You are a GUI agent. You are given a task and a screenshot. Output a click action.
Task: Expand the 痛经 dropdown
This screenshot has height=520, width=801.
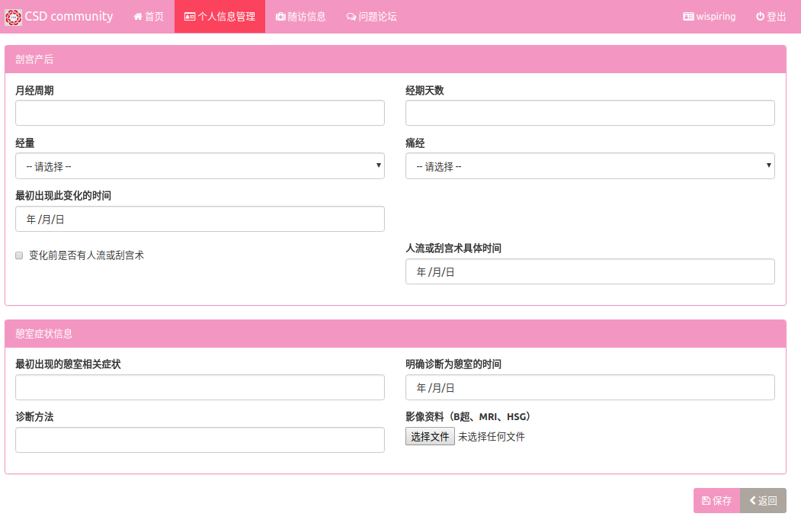590,166
